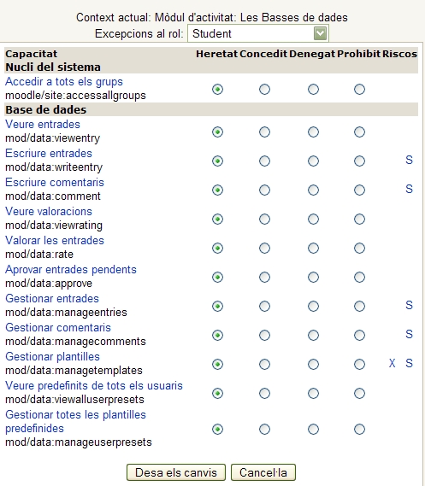Viewport: 425px width, 486px height.
Task: Click the X risk icon for Gestionar plantilles
Action: pyautogui.click(x=393, y=363)
